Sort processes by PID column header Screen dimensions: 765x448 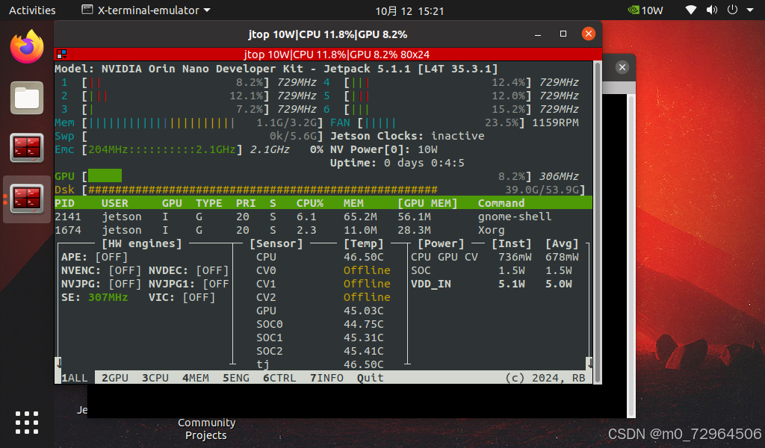(x=64, y=203)
